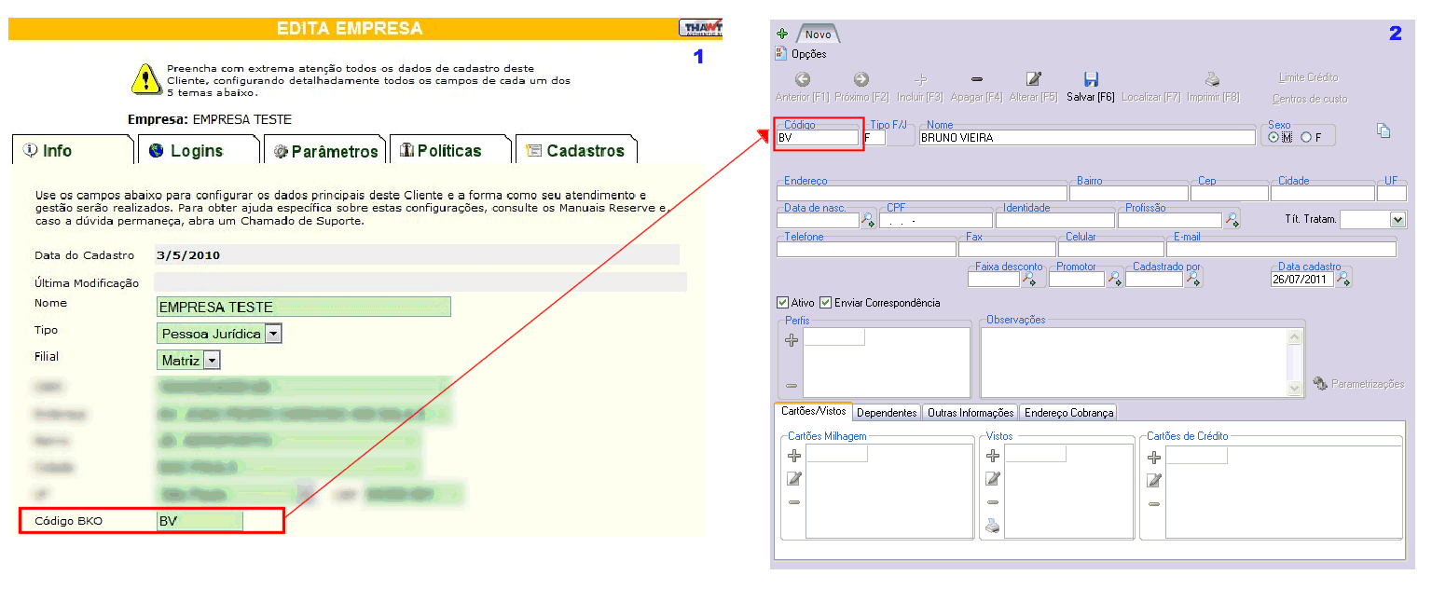
Task: Select the Cartões/Vistos tab
Action: pos(813,411)
